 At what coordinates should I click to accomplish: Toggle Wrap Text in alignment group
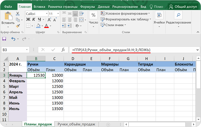point(82,14)
